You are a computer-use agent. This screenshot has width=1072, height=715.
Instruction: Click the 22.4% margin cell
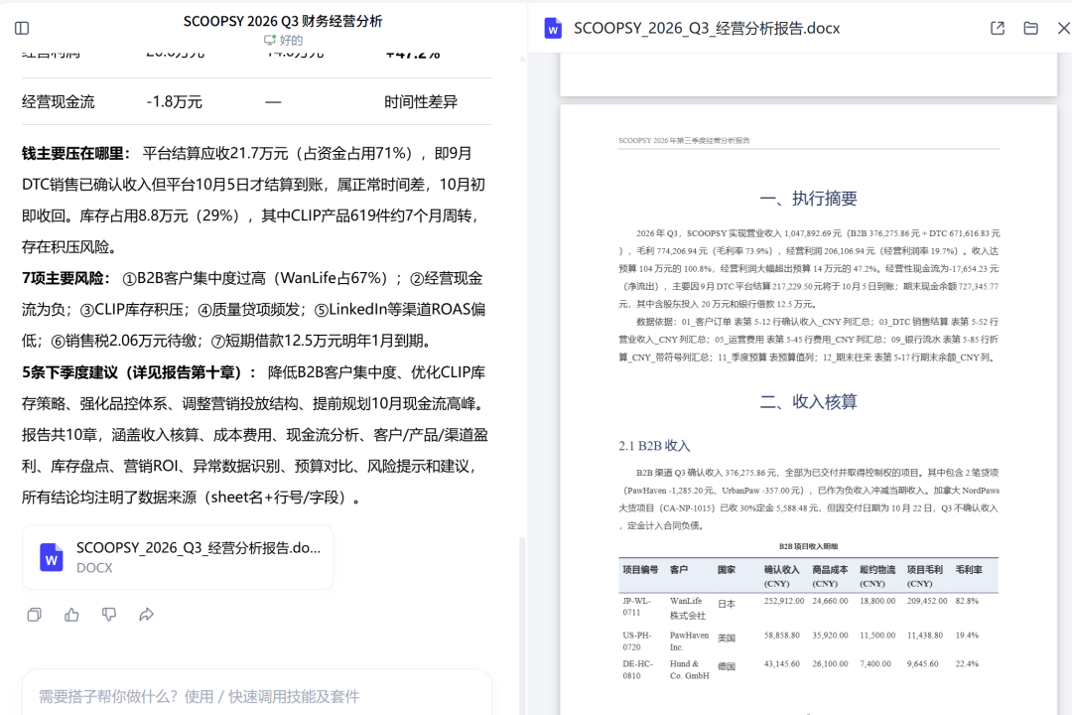pos(967,663)
